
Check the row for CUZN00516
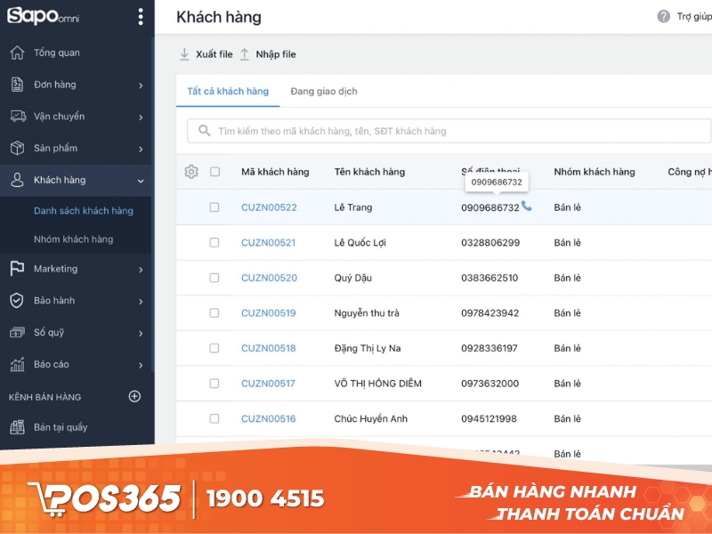(214, 418)
